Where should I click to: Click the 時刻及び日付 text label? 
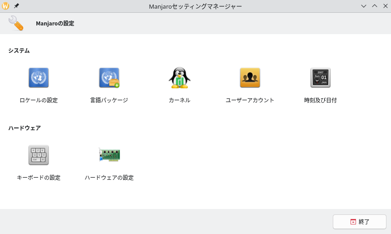point(321,100)
